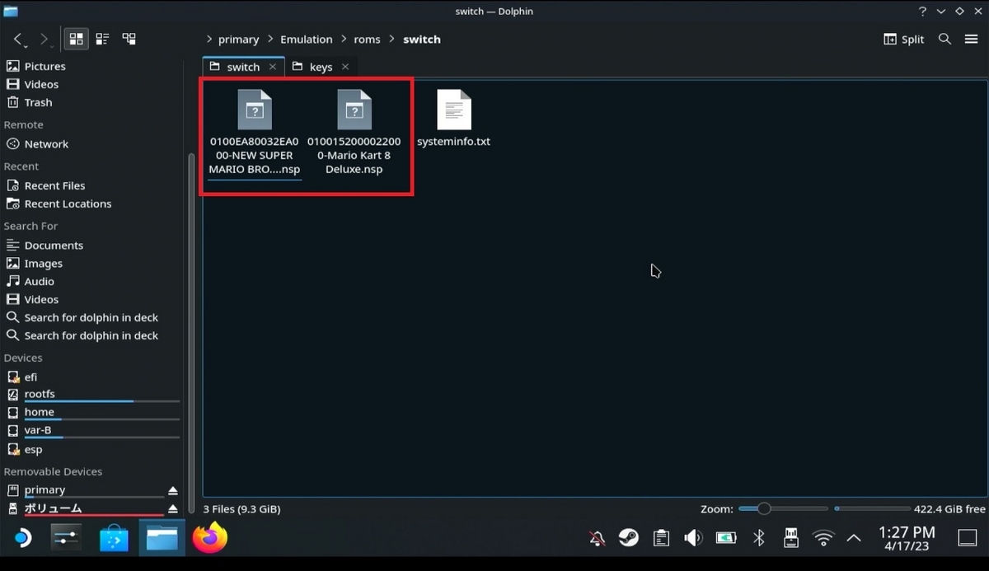This screenshot has width=989, height=571.
Task: Open the hamburger menu
Action: 971,39
